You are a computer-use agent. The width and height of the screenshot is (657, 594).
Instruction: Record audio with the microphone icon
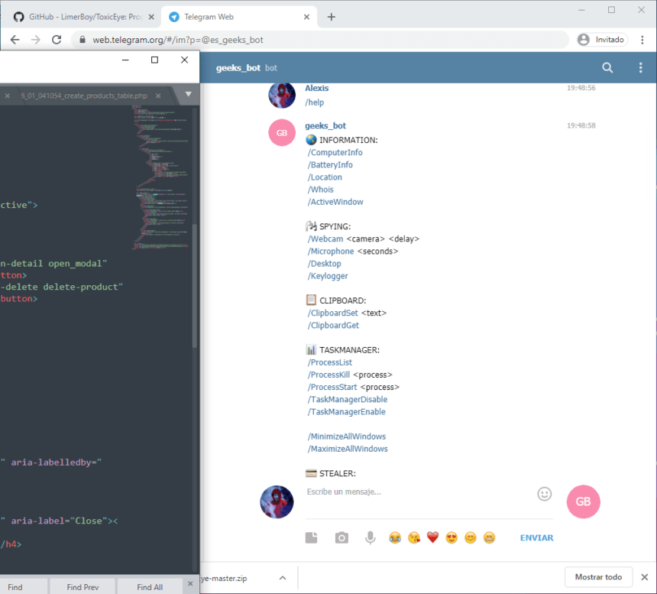(x=371, y=537)
